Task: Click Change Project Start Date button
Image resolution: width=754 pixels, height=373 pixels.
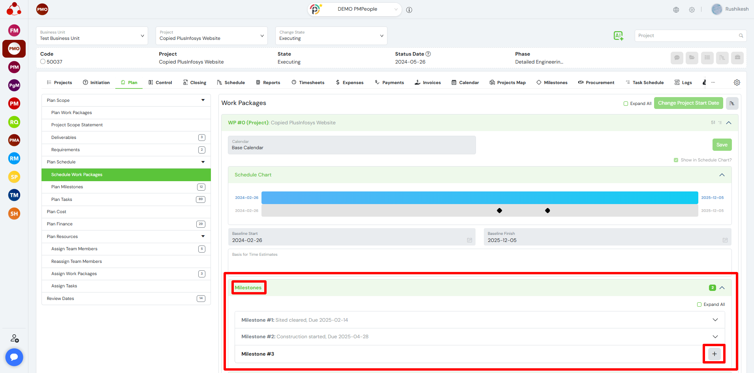Action: (x=688, y=103)
